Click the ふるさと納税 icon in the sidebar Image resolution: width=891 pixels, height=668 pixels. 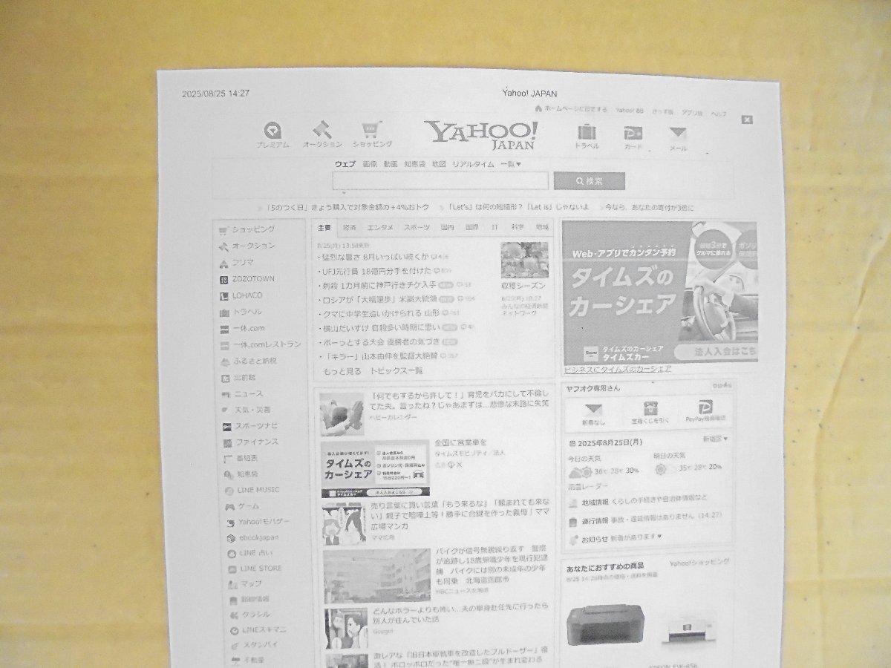(x=226, y=361)
